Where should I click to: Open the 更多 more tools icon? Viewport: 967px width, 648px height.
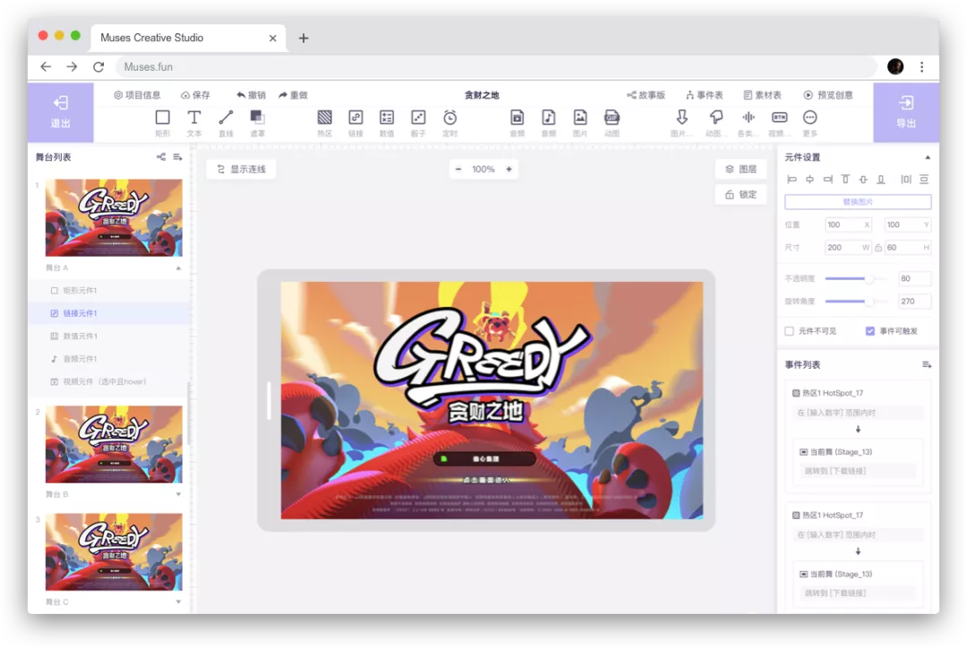point(809,117)
